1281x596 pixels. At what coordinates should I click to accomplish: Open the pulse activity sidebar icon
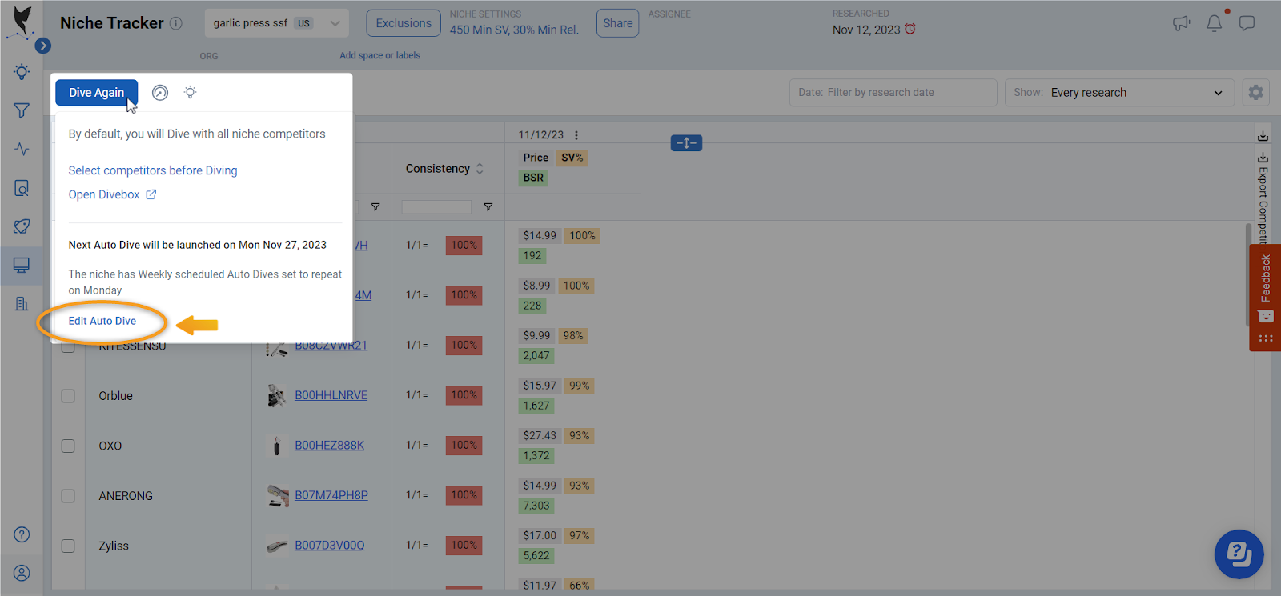tap(22, 150)
